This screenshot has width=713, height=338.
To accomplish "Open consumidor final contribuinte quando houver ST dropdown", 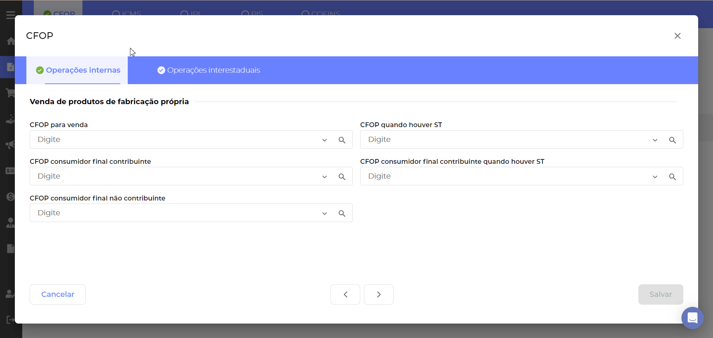I will (x=655, y=177).
